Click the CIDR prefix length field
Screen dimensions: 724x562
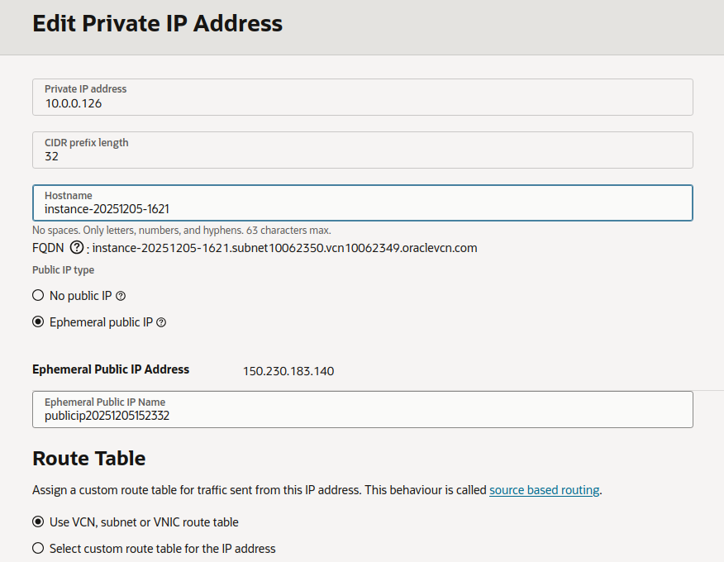tap(362, 150)
